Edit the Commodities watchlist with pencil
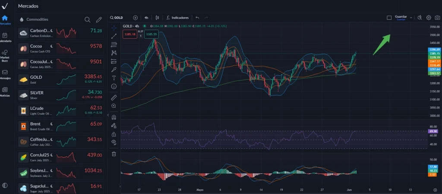442x194 pixels. click(x=99, y=20)
